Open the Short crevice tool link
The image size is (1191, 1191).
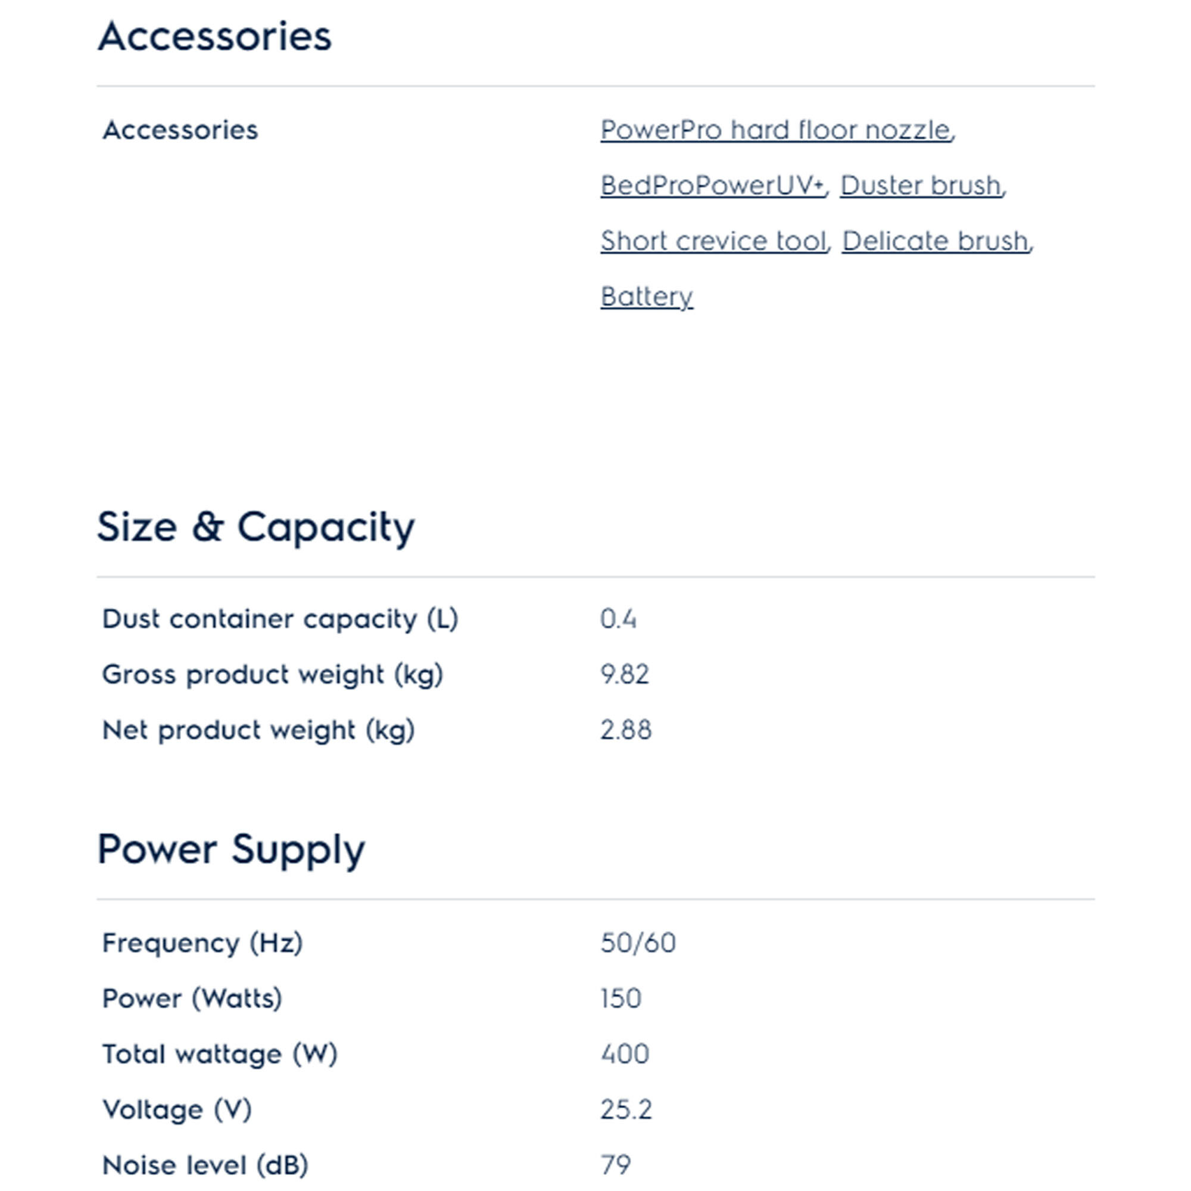pyautogui.click(x=713, y=241)
